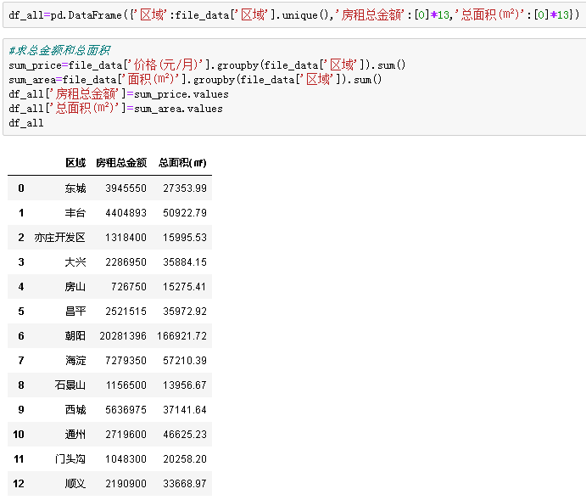Click the 房山 rent total value 726750
Image resolution: width=586 pixels, height=500 pixels.
tap(129, 287)
